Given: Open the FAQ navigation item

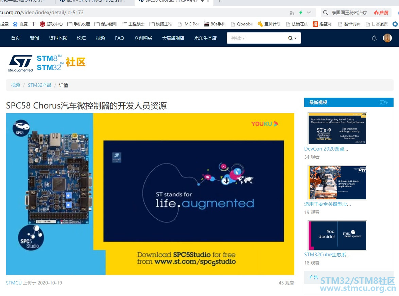Looking at the screenshot, I should (120, 38).
